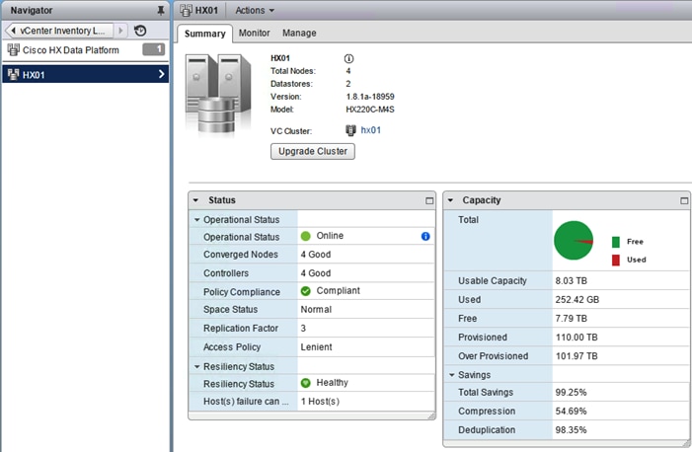Screen dimensions: 692x452
Task: Click the Compression value 54.69%
Action: tap(571, 412)
